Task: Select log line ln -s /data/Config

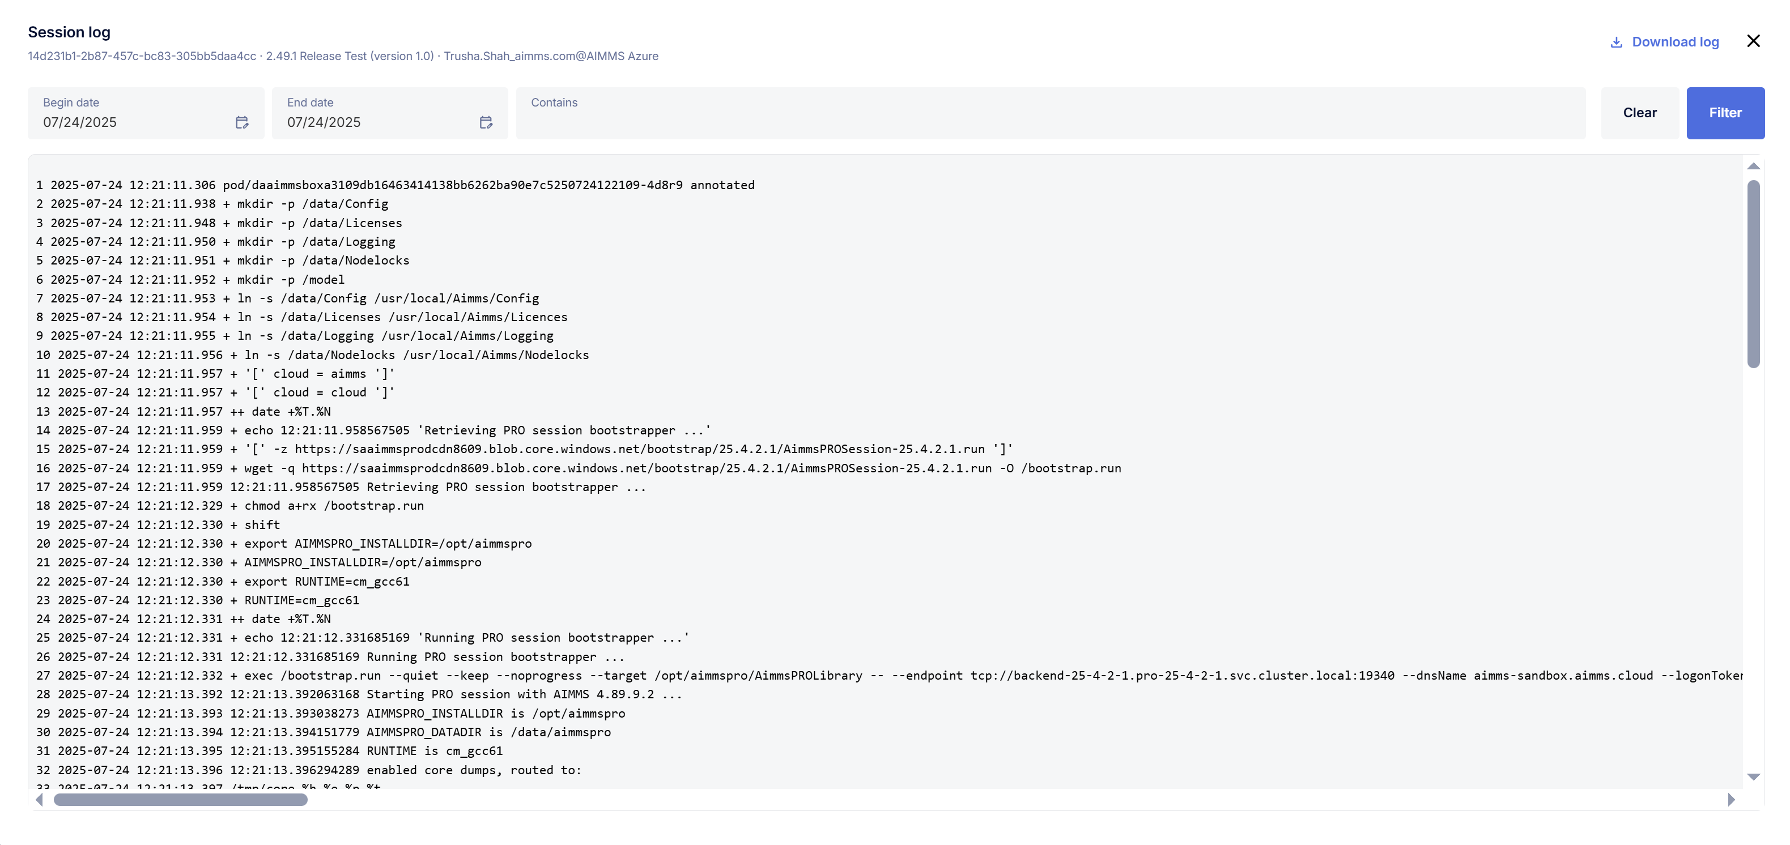Action: 288,298
